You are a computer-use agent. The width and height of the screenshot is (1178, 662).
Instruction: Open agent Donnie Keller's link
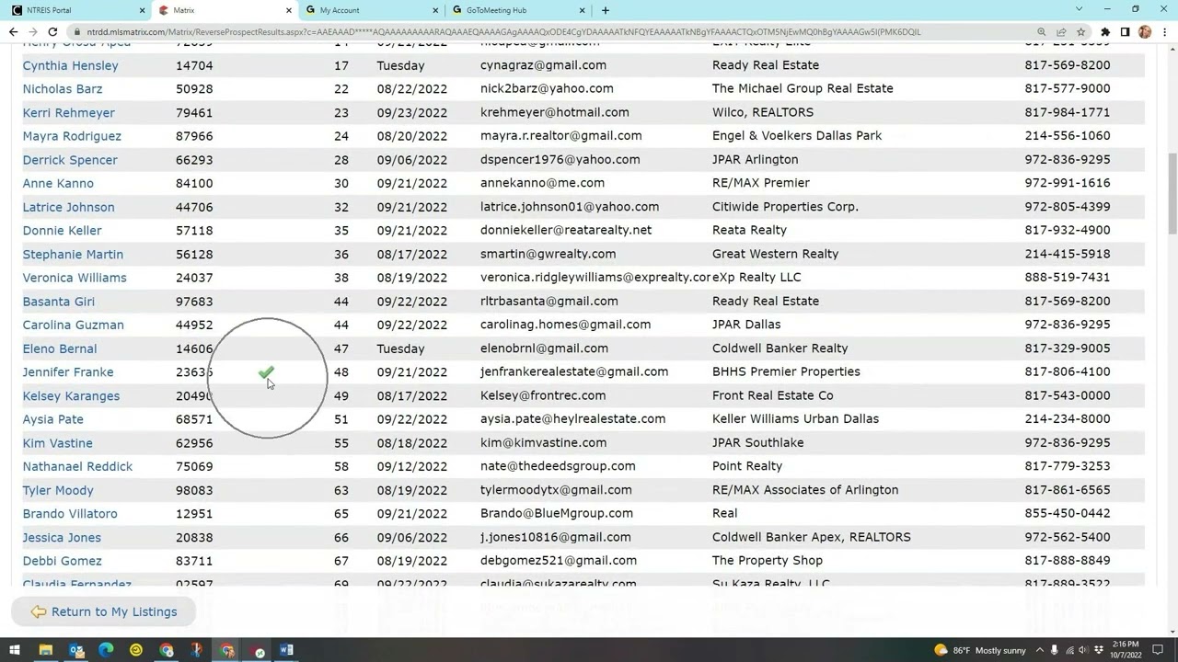pyautogui.click(x=62, y=231)
